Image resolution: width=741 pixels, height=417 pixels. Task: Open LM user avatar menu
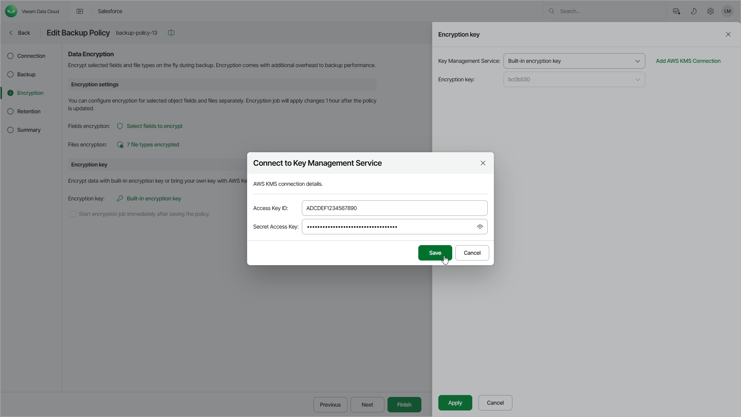tap(727, 11)
